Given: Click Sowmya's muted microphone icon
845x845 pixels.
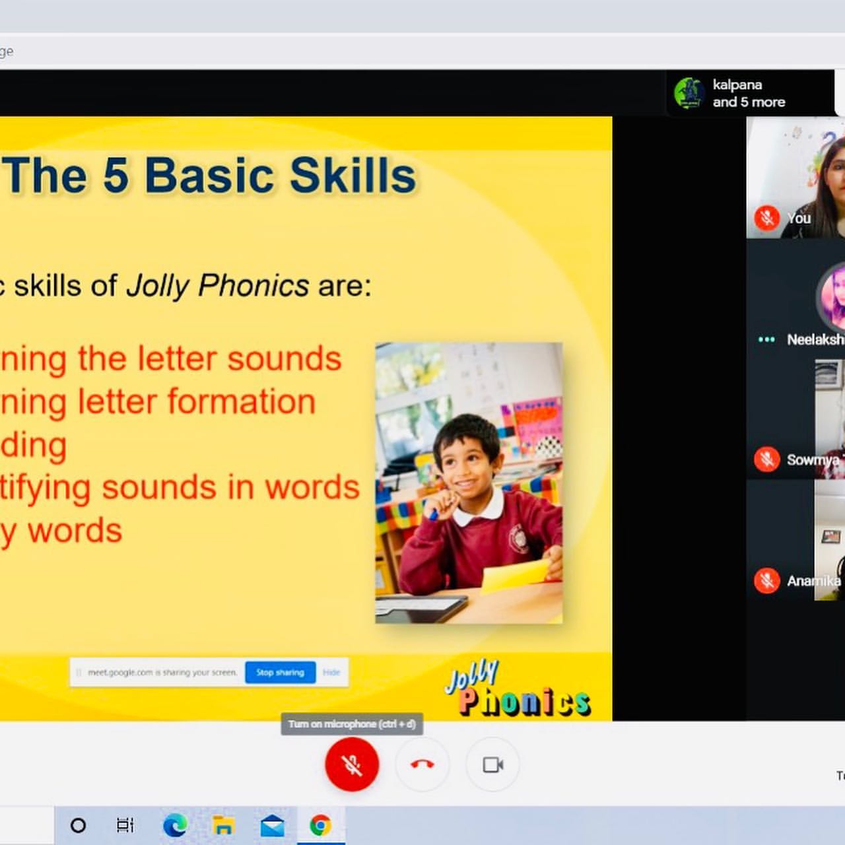Looking at the screenshot, I should 766,459.
